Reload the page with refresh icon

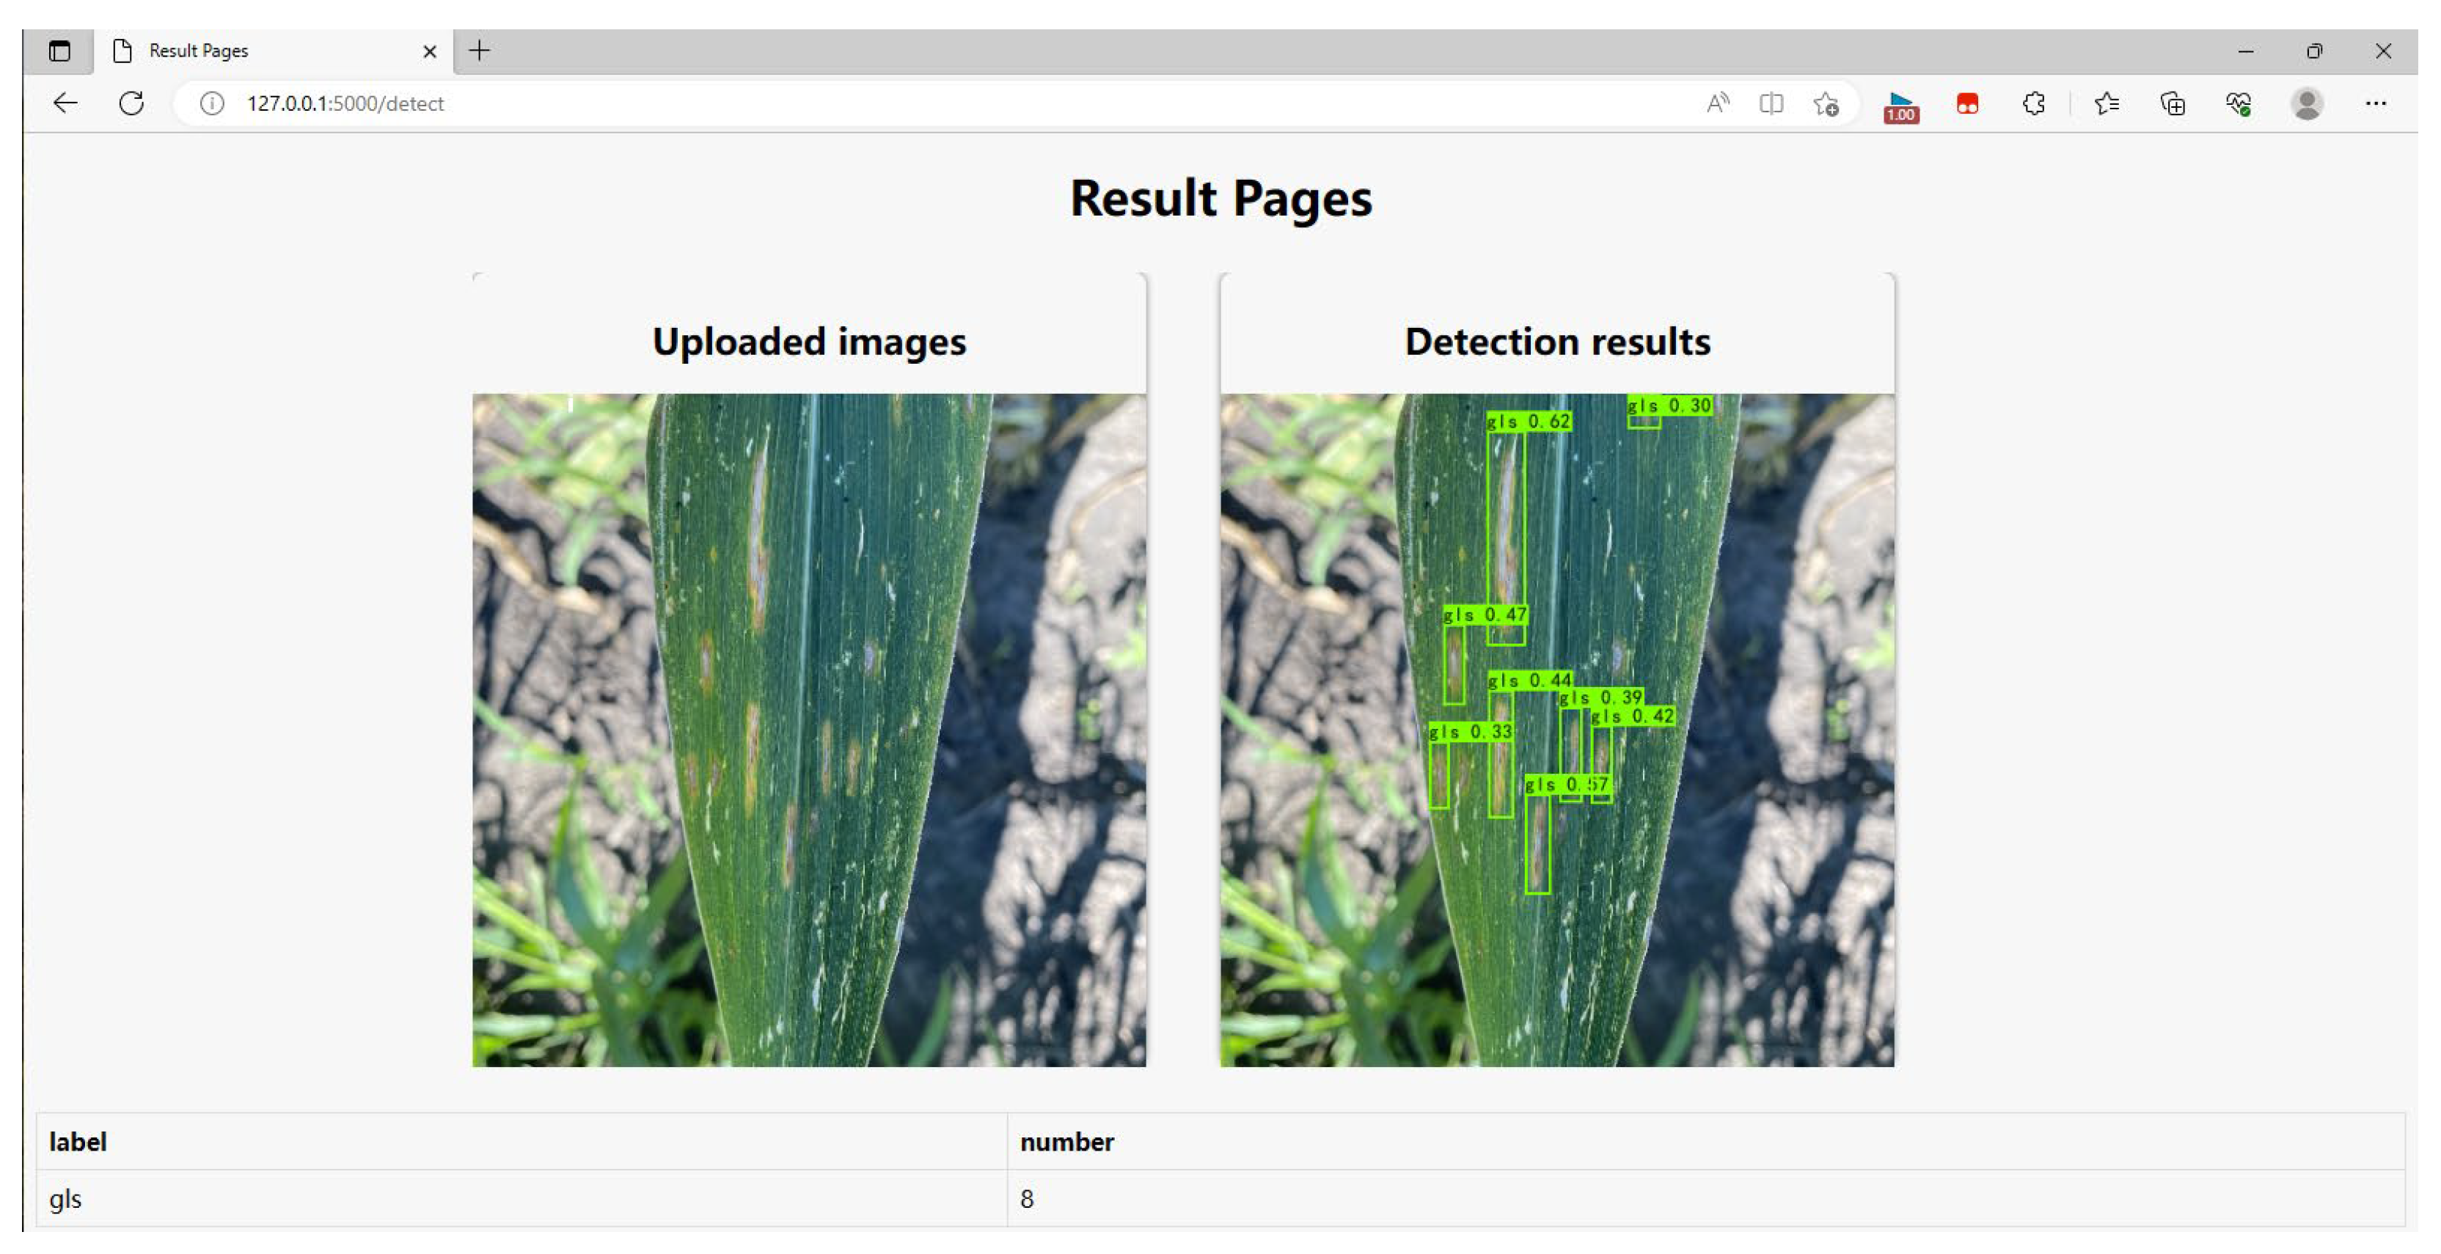tap(132, 103)
